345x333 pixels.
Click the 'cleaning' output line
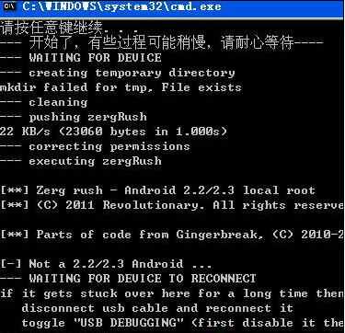(43, 102)
